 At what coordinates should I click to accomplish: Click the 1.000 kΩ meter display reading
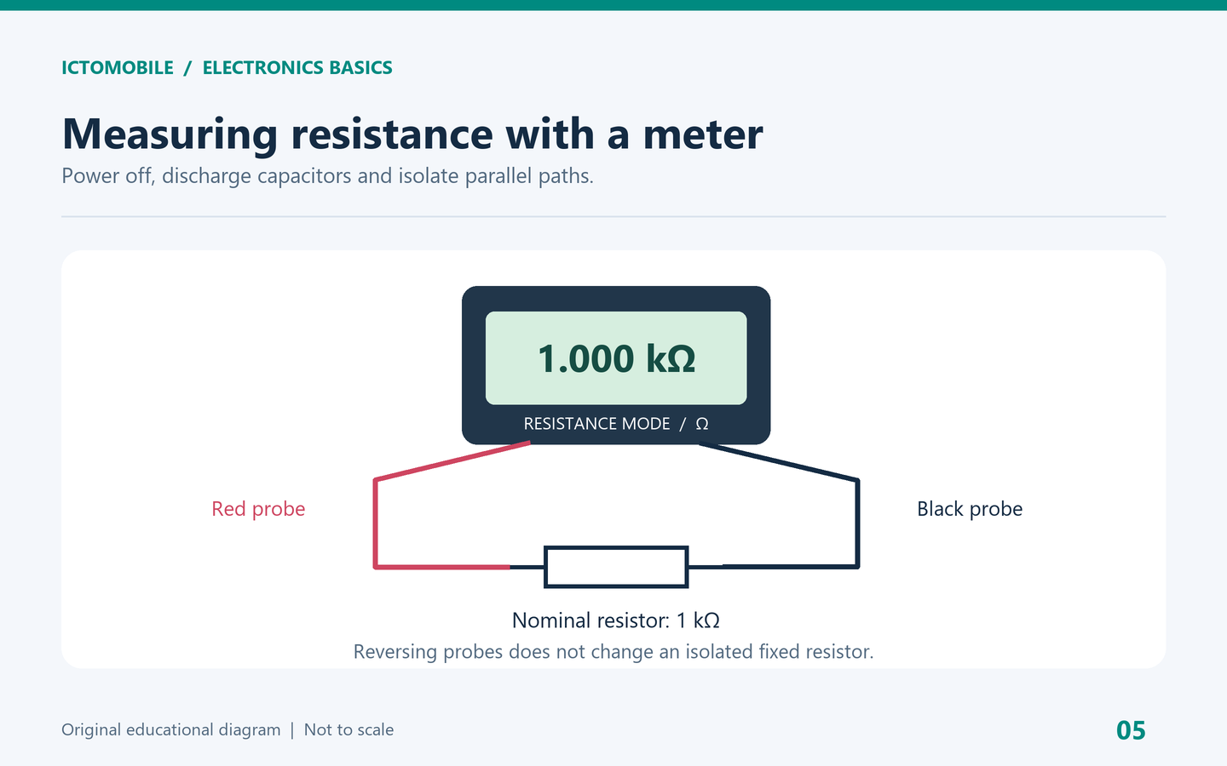616,358
